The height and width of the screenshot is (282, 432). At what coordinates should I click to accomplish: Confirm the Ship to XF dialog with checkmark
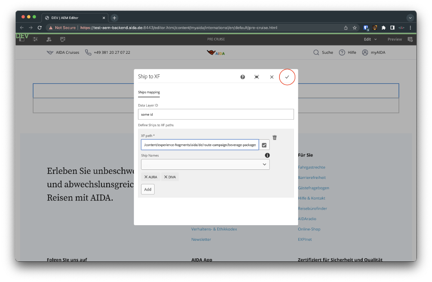pos(287,77)
